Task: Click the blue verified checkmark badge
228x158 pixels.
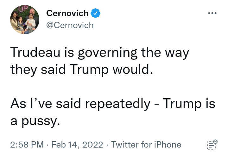Action: click(96, 13)
